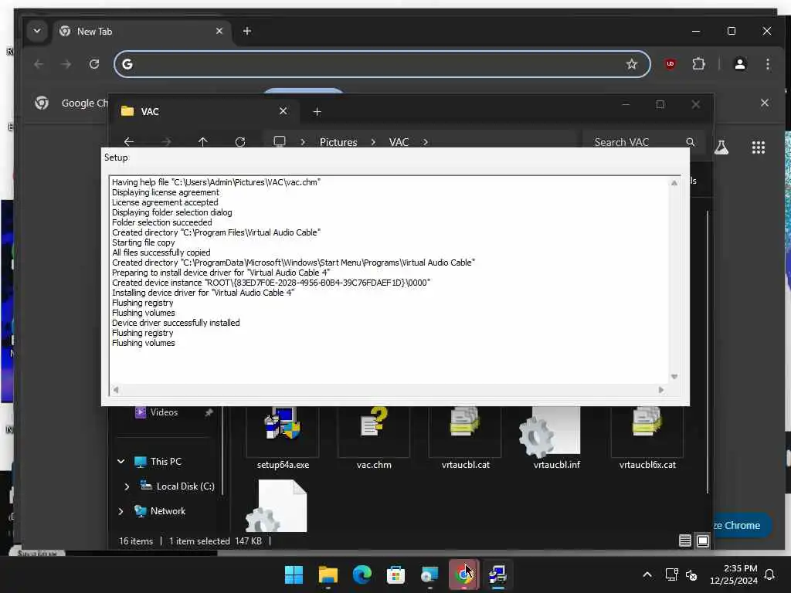This screenshot has height=593, width=791.
Task: Go up one folder in Explorer
Action: pyautogui.click(x=203, y=142)
